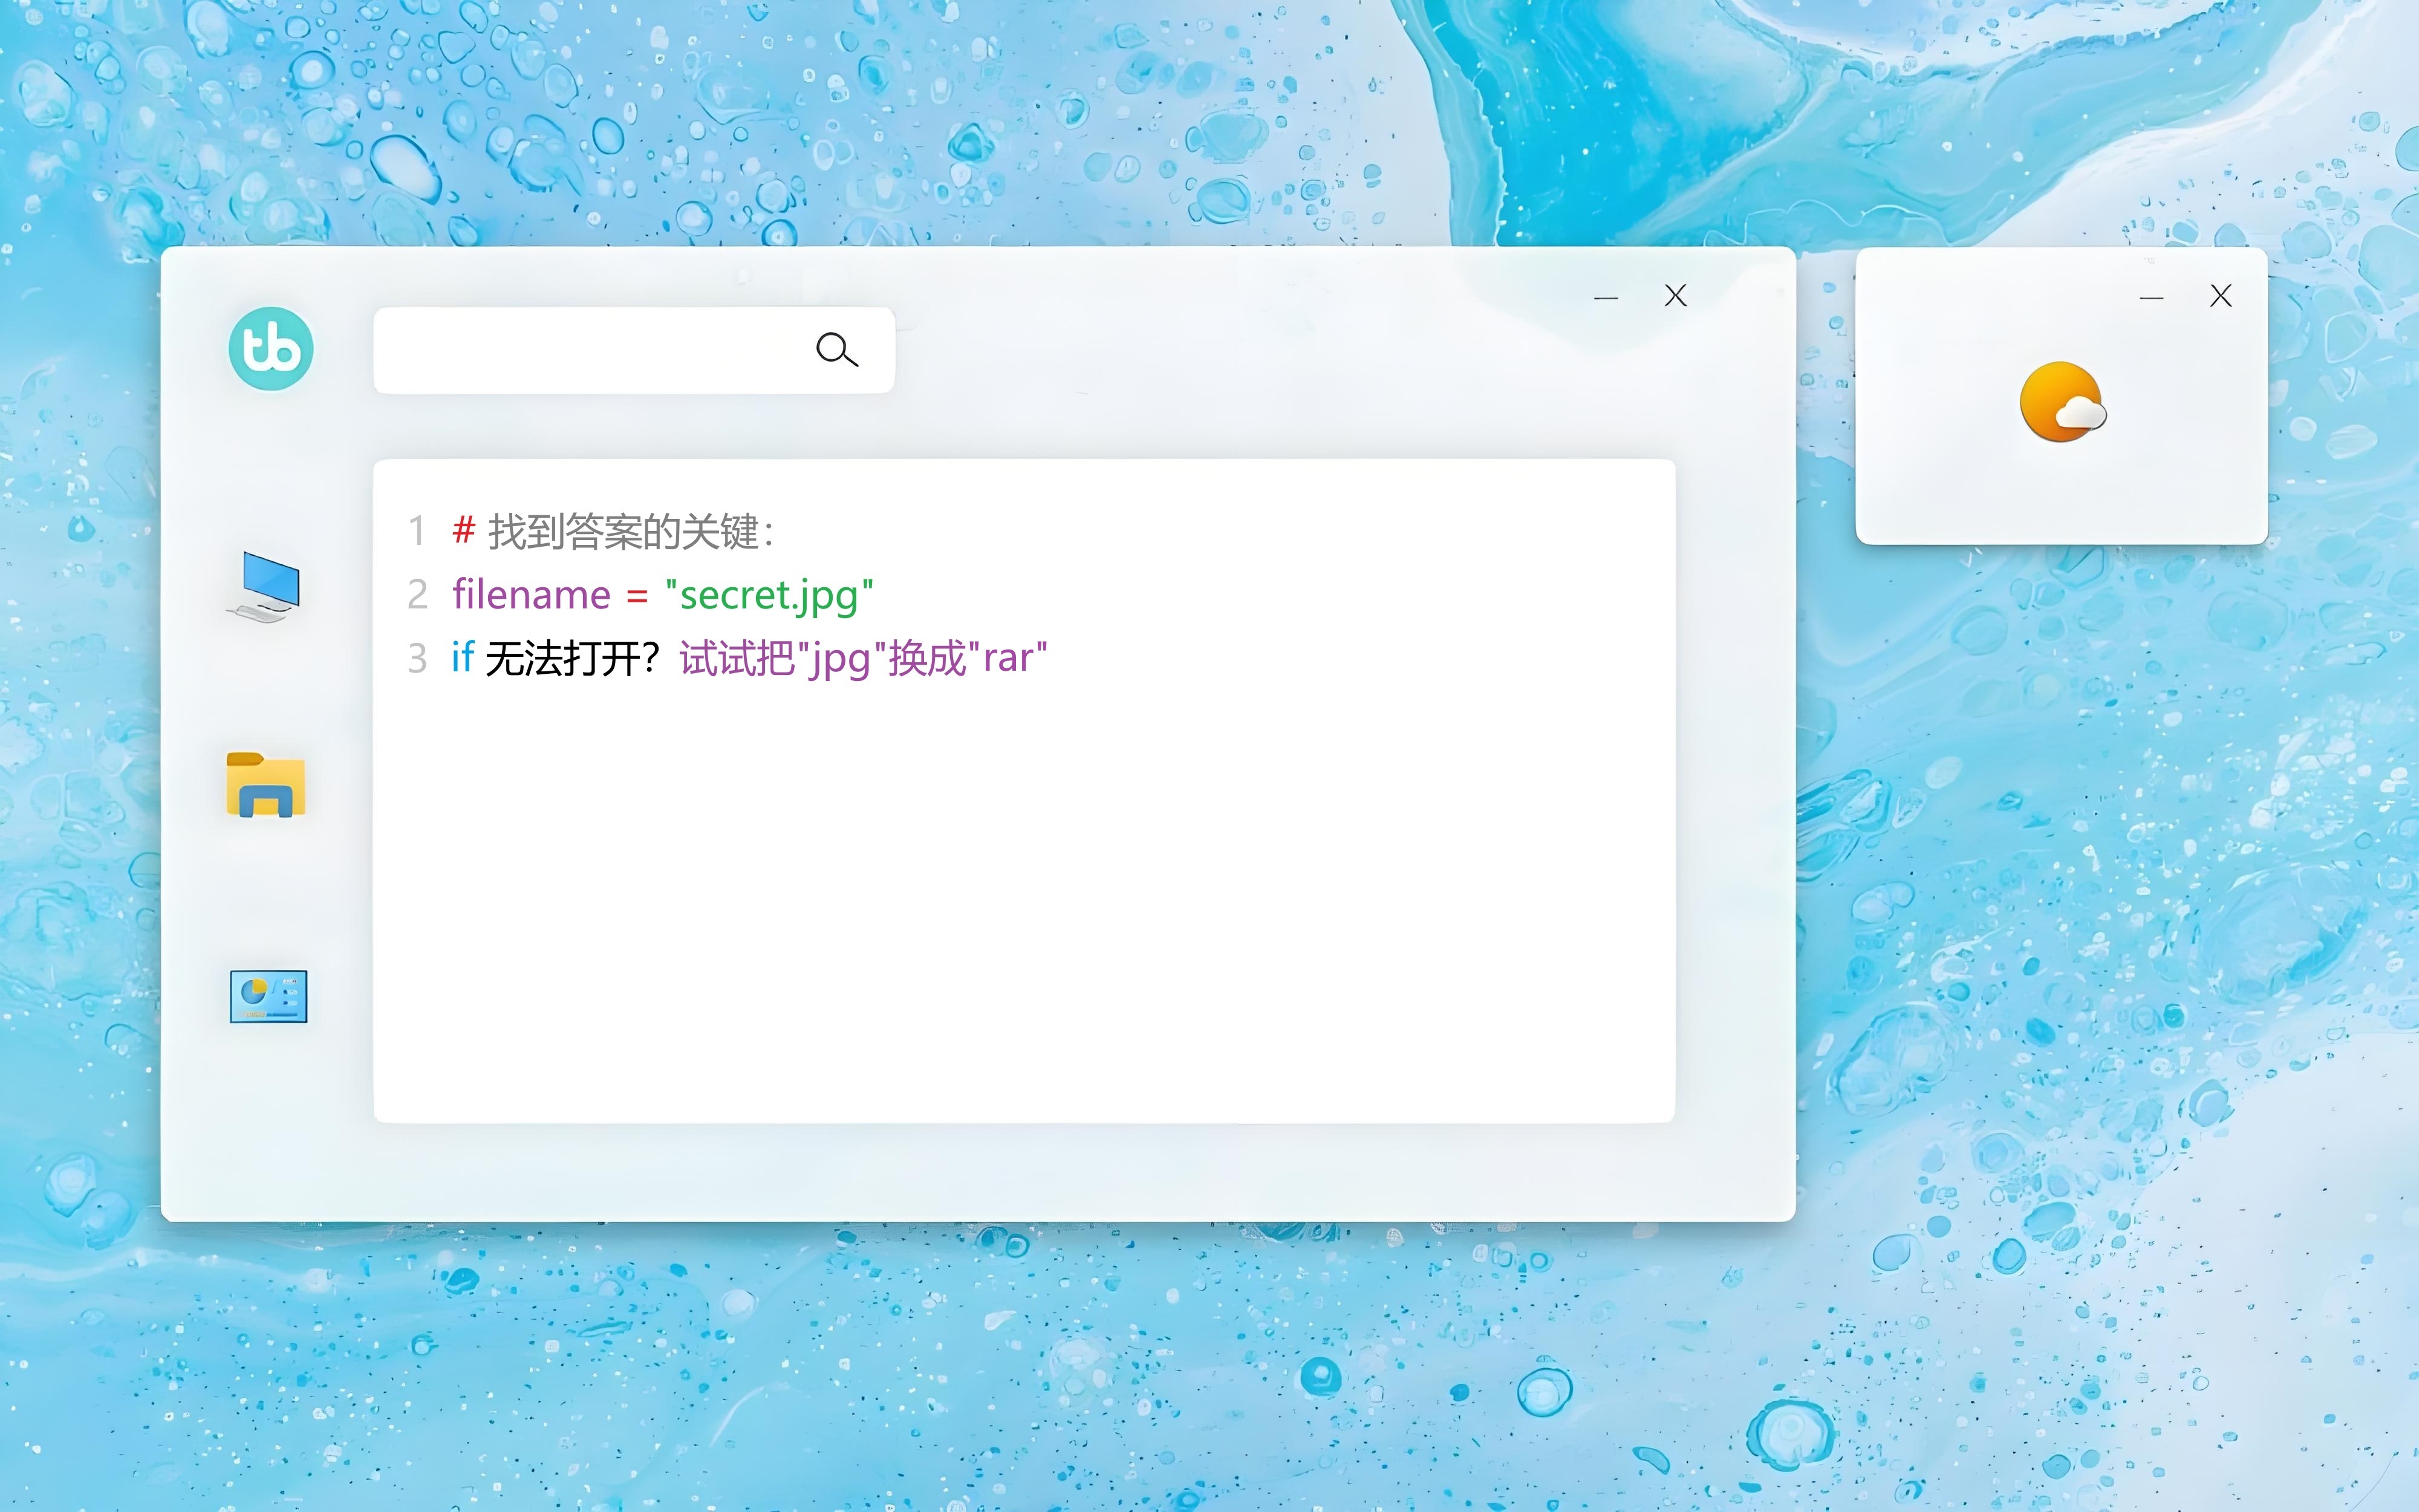Screen dimensions: 2419x1512
Task: Open the File Explorer folder icon
Action: (x=266, y=785)
